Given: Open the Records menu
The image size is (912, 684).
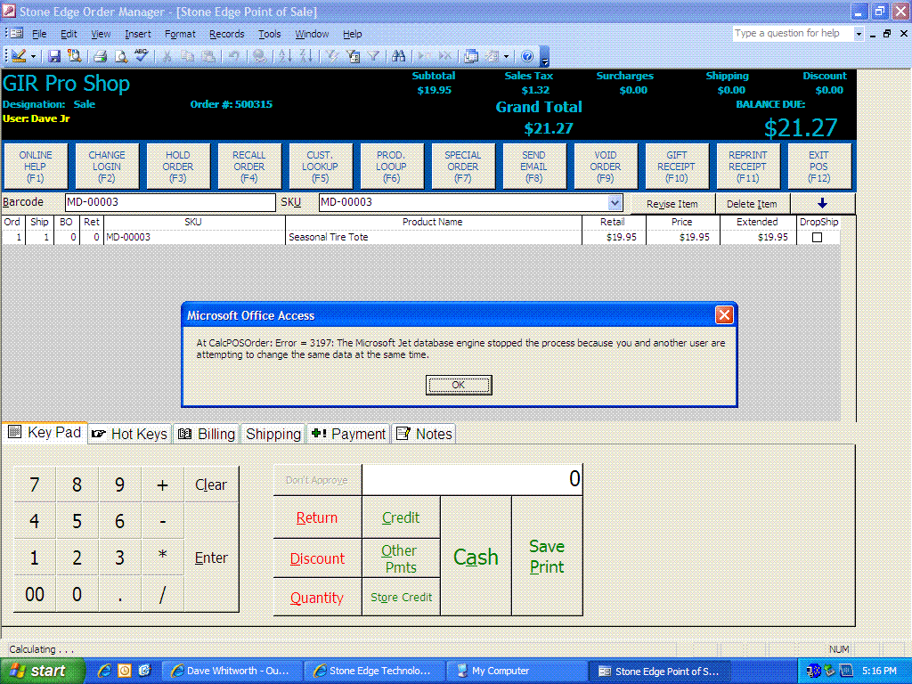Looking at the screenshot, I should tap(226, 34).
